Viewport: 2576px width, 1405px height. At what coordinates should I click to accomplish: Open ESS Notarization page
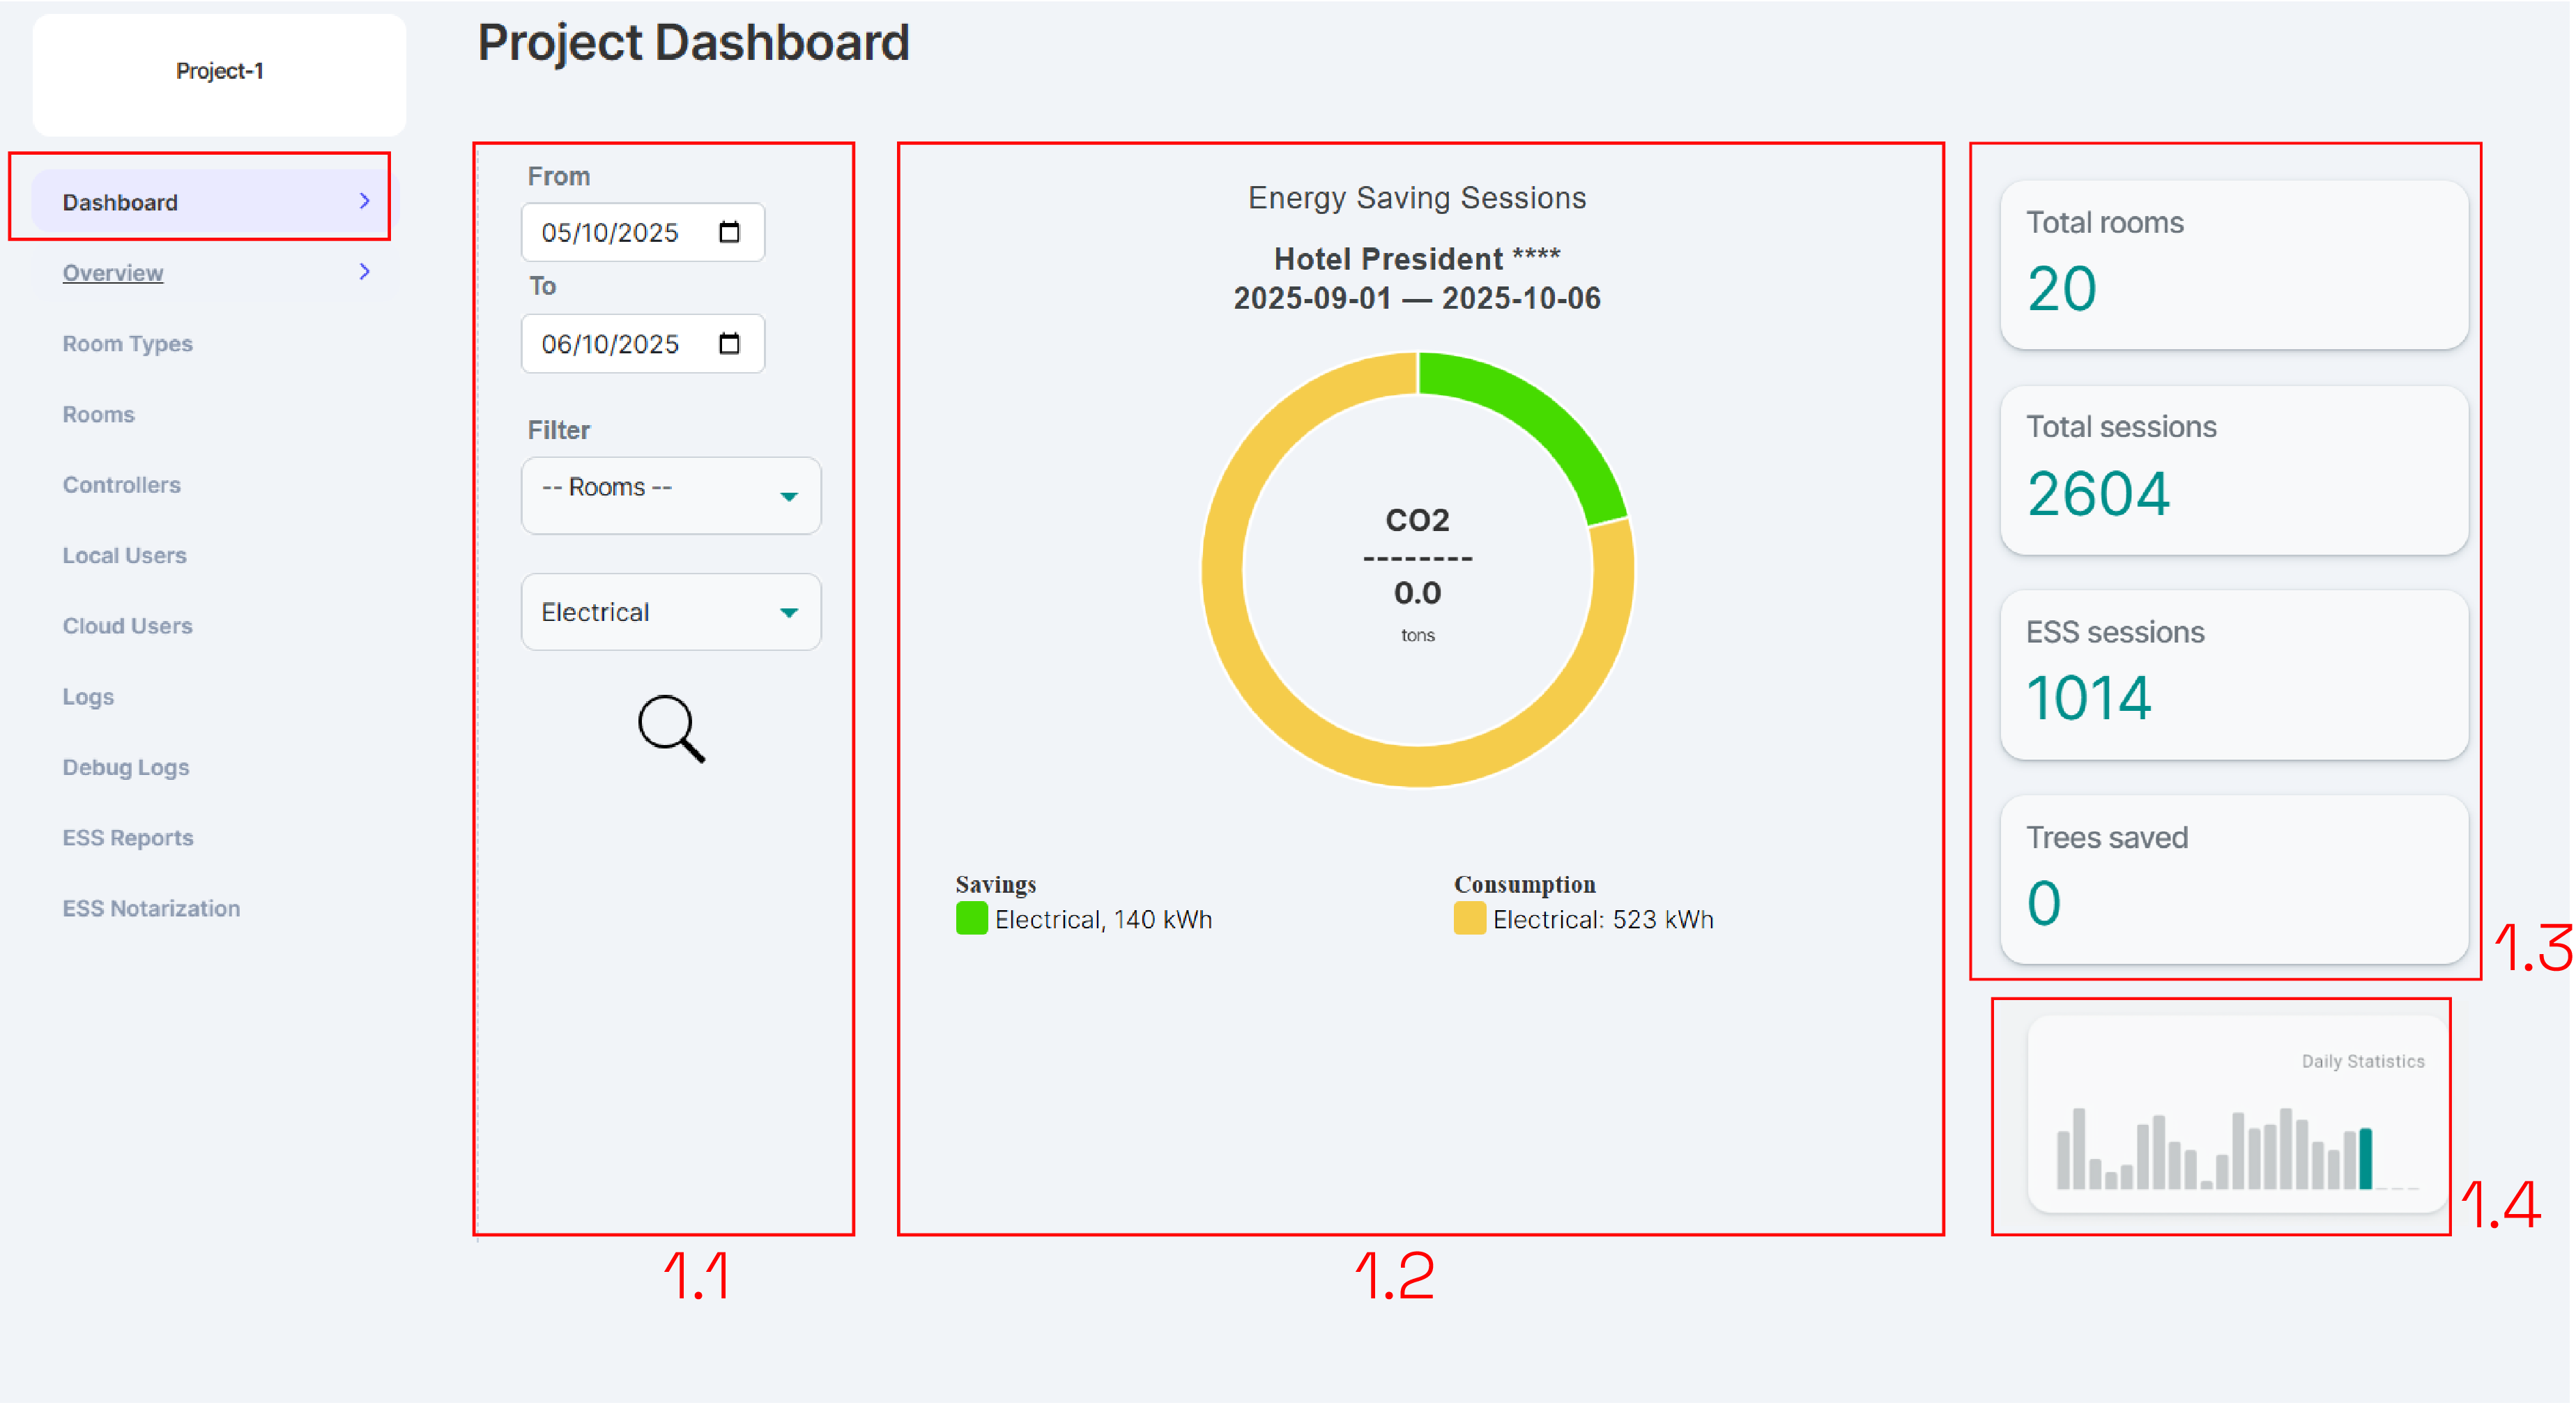point(150,908)
